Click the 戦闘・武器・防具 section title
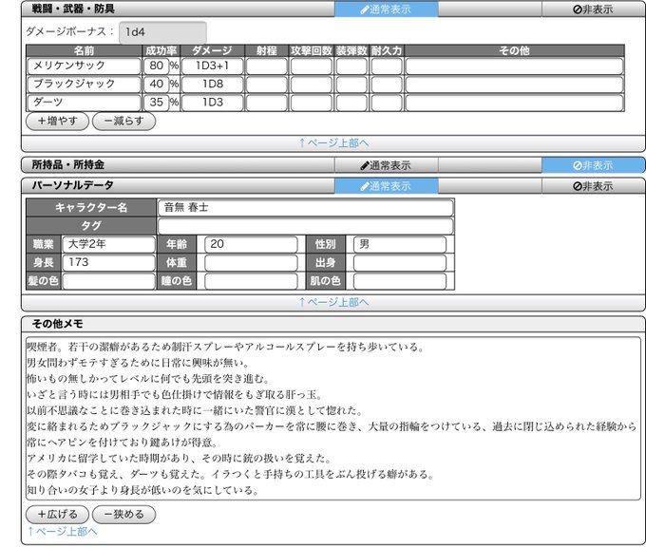The height and width of the screenshot is (547, 646). point(73,9)
